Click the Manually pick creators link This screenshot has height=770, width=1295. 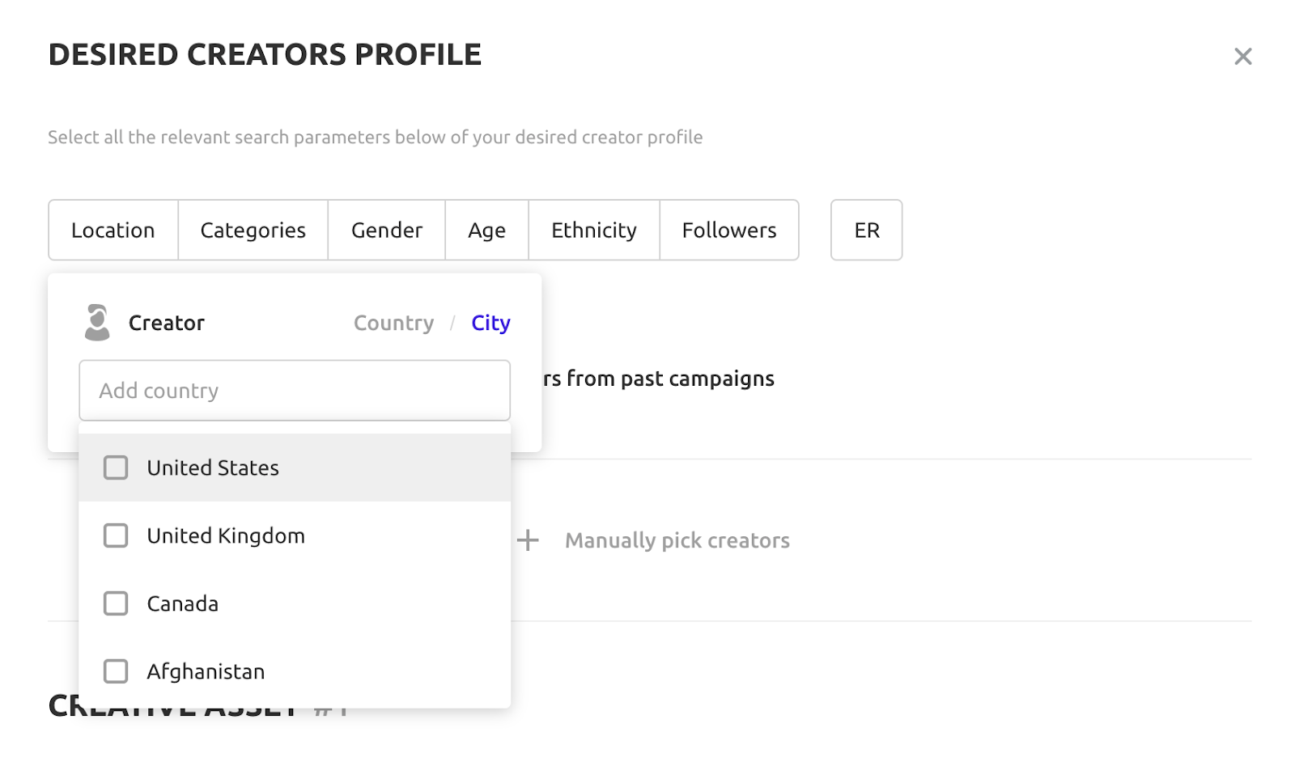[x=677, y=540]
